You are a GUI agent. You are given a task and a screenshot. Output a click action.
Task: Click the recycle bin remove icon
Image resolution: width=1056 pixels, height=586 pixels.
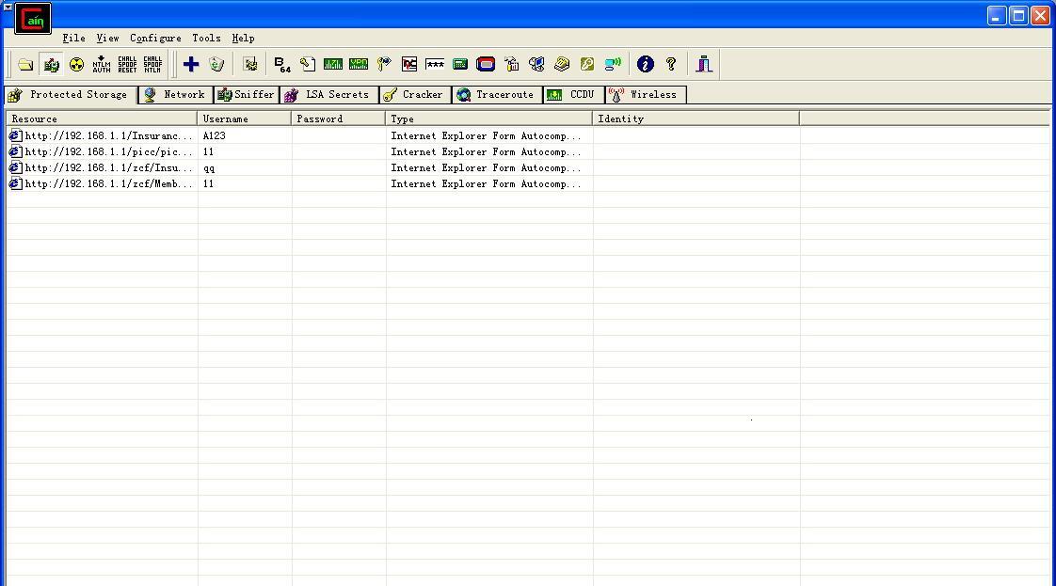point(216,64)
